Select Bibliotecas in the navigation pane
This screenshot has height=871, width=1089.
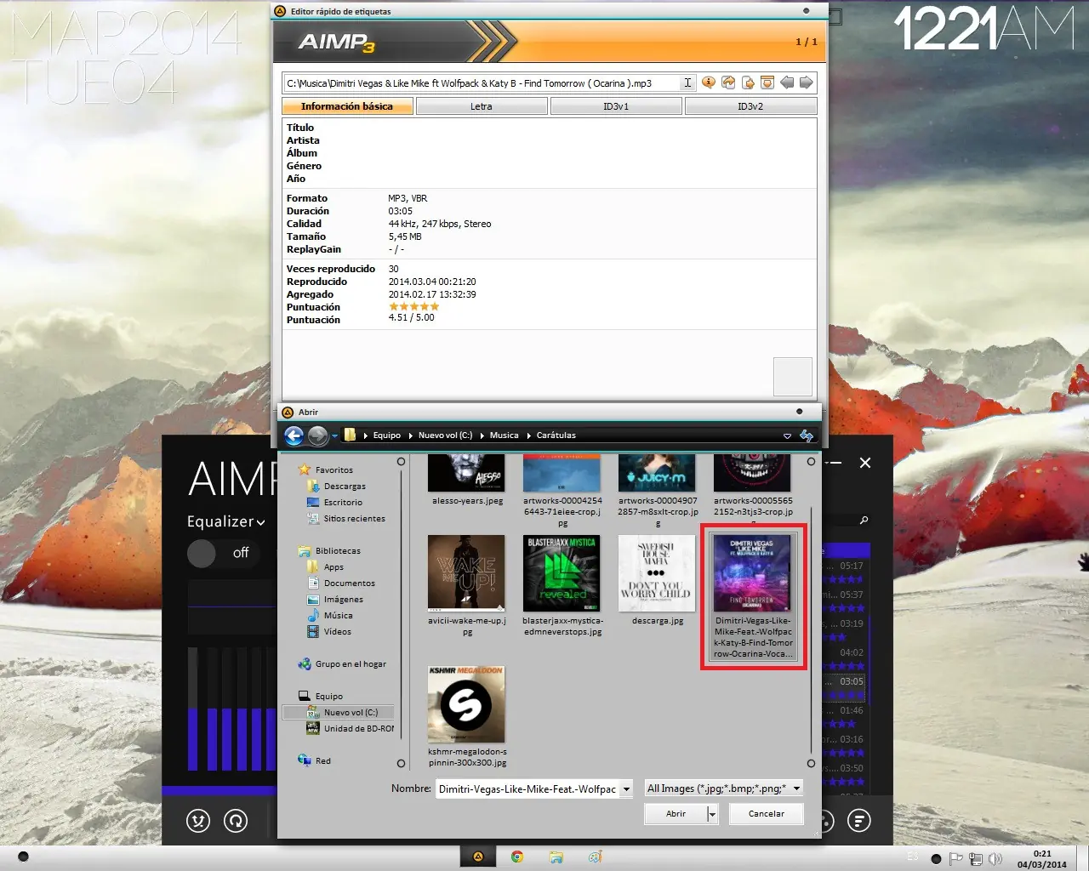tap(329, 550)
